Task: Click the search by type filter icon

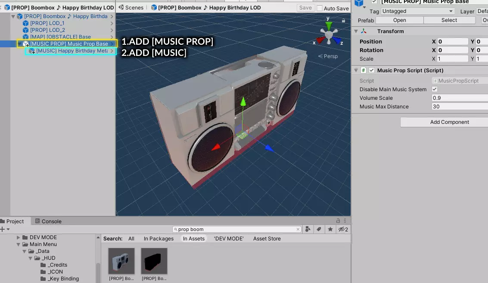Action: 308,229
